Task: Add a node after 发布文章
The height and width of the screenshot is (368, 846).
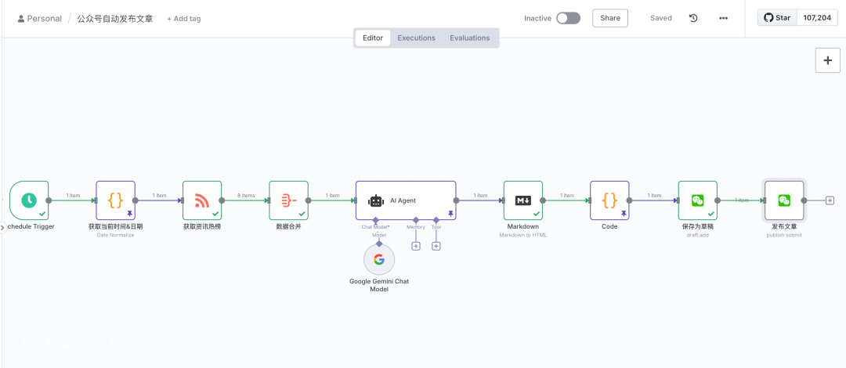Action: coord(830,200)
